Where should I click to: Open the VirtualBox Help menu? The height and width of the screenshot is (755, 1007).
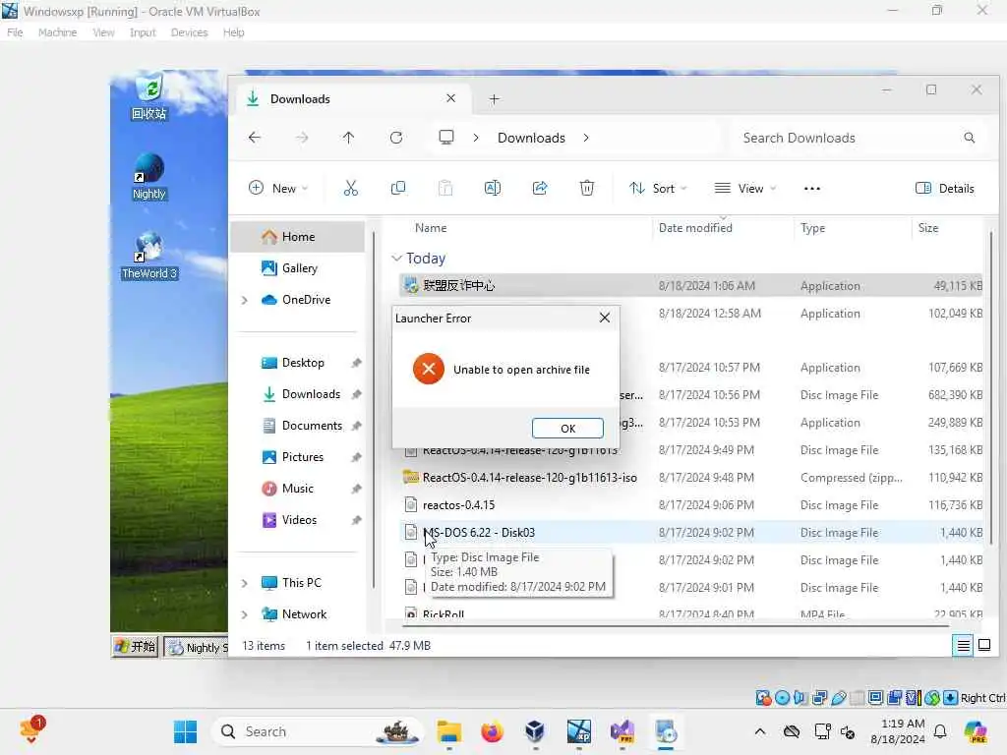233,32
